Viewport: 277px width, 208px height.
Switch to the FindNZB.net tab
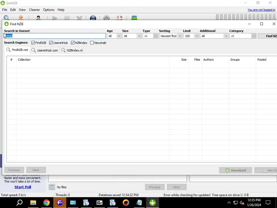pyautogui.click(x=17, y=50)
